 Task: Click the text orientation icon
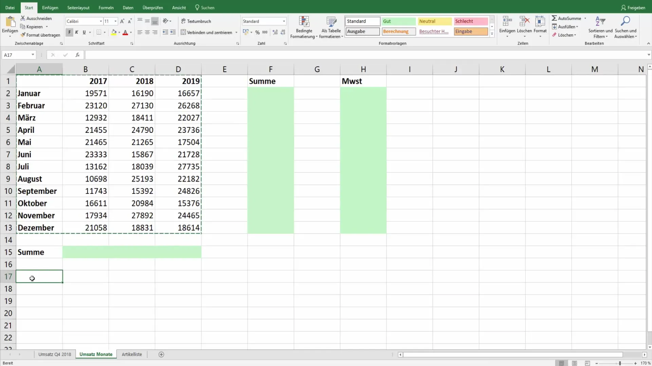[165, 21]
